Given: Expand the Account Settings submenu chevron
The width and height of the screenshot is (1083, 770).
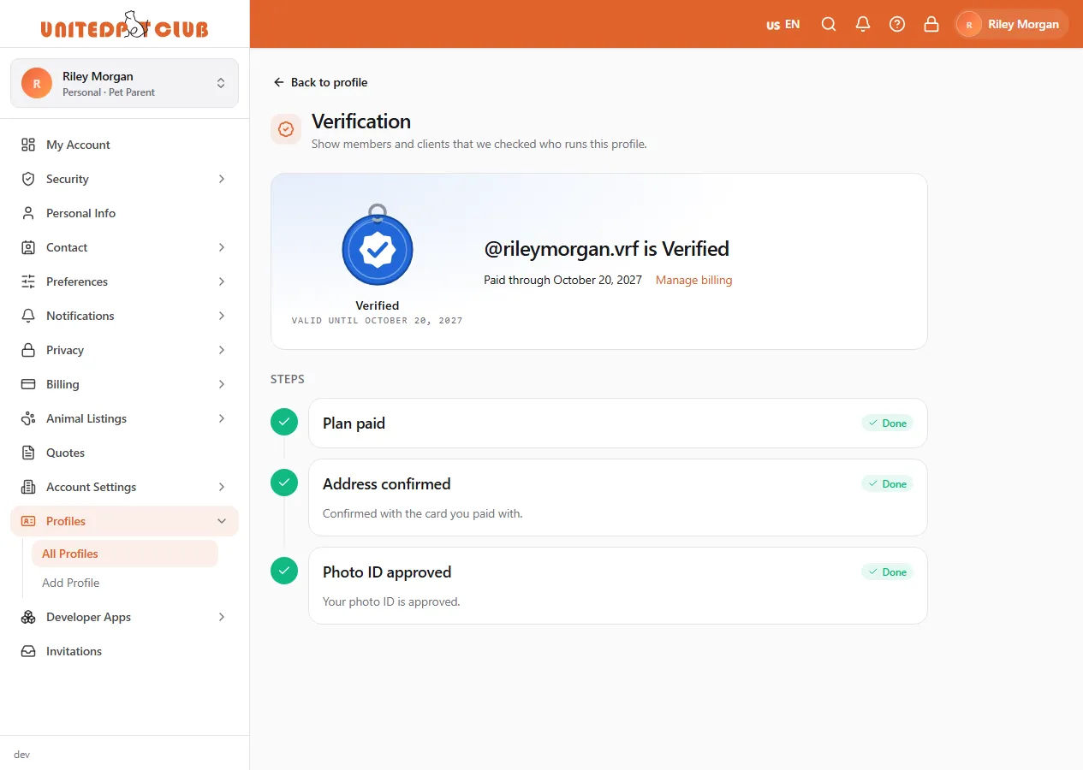Looking at the screenshot, I should (x=222, y=487).
